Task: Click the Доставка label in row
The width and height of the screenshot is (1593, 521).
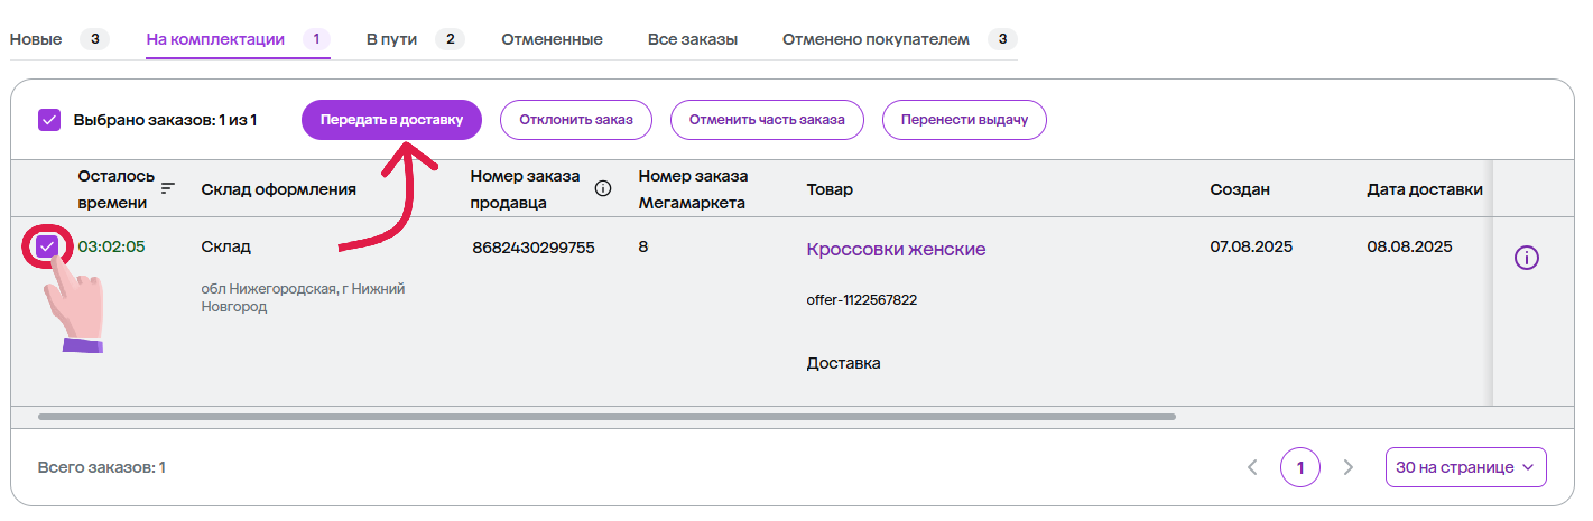Action: click(843, 363)
